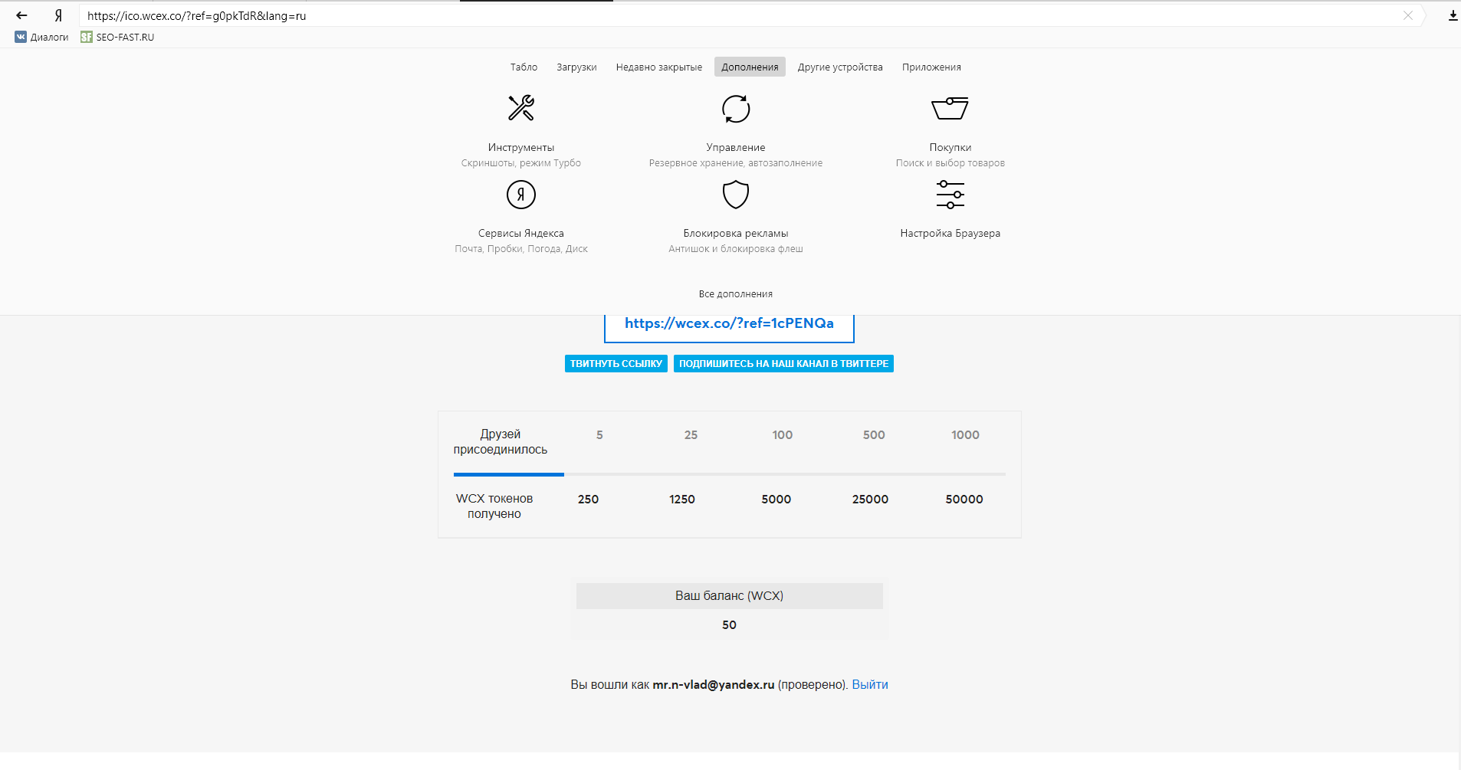Click the wcex.co referral link
This screenshot has width=1461, height=770.
pyautogui.click(x=729, y=323)
